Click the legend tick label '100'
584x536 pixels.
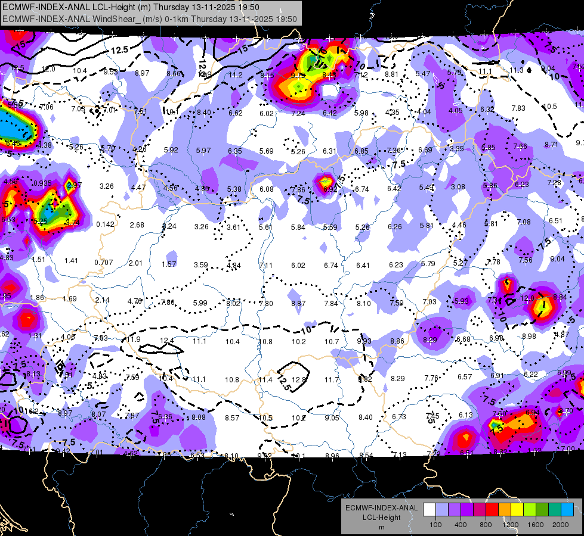(x=435, y=525)
